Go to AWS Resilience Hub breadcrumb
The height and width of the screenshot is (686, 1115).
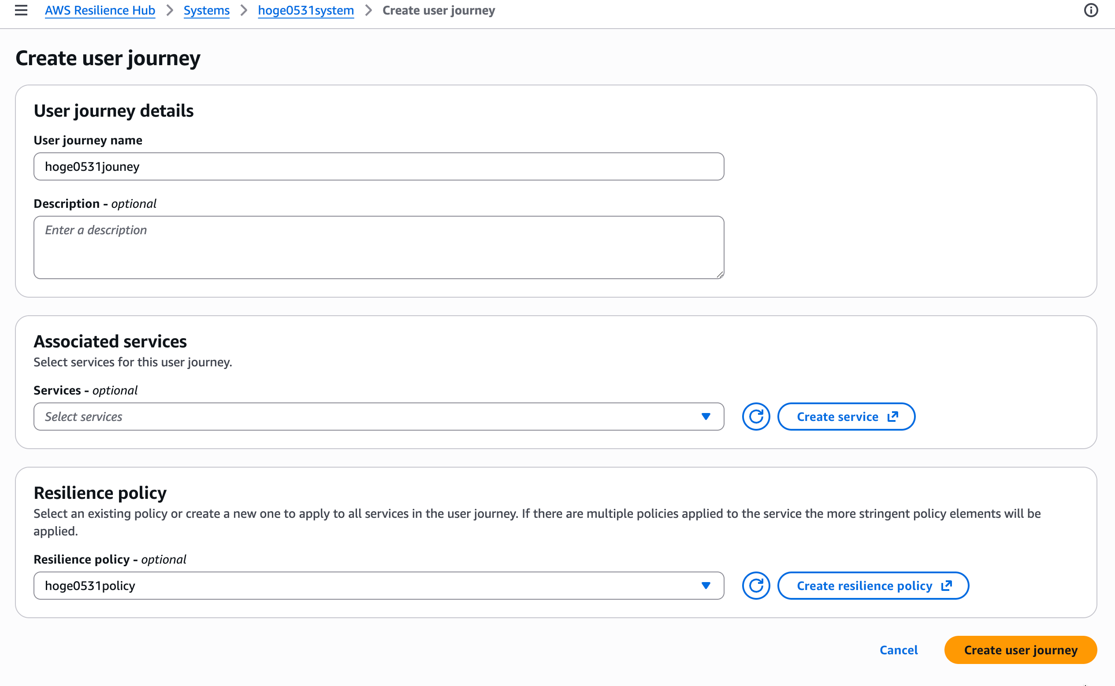coord(100,10)
